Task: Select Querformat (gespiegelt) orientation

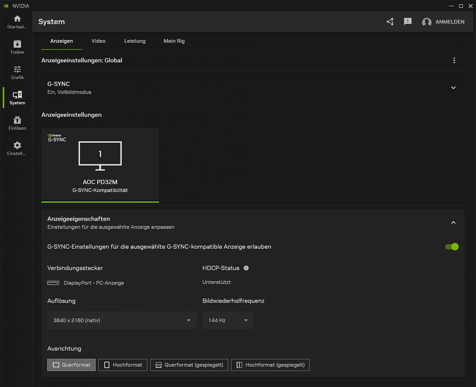Action: tap(189, 365)
